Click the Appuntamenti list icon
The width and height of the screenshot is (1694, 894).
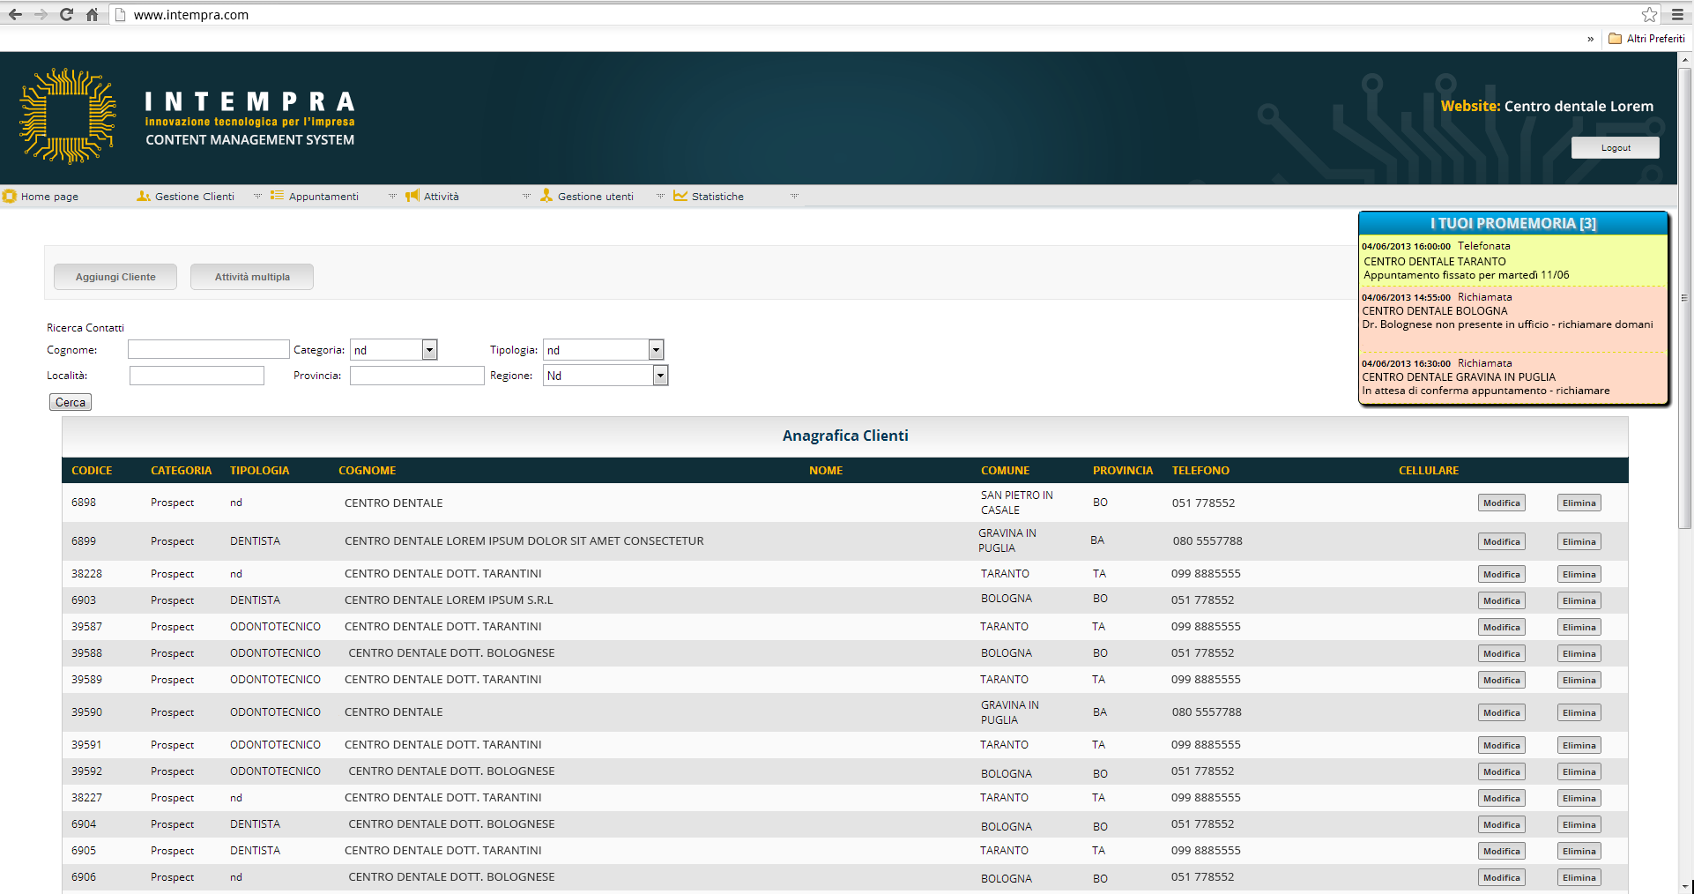[x=277, y=196]
